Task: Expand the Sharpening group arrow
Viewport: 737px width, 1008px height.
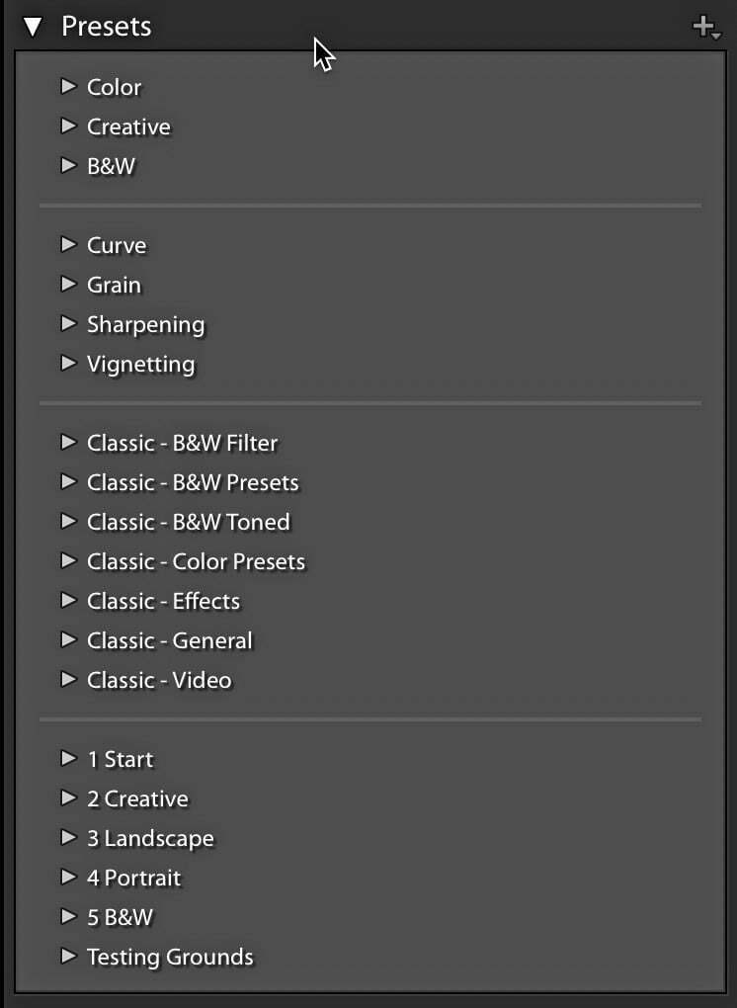Action: 68,324
